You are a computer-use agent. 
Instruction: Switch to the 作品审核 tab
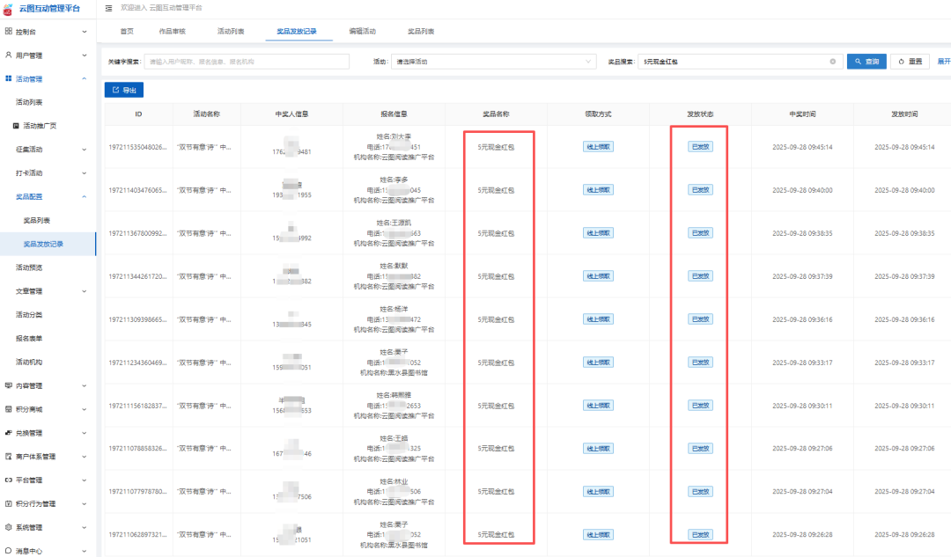coord(172,32)
